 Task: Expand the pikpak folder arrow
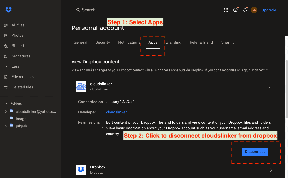6,126
